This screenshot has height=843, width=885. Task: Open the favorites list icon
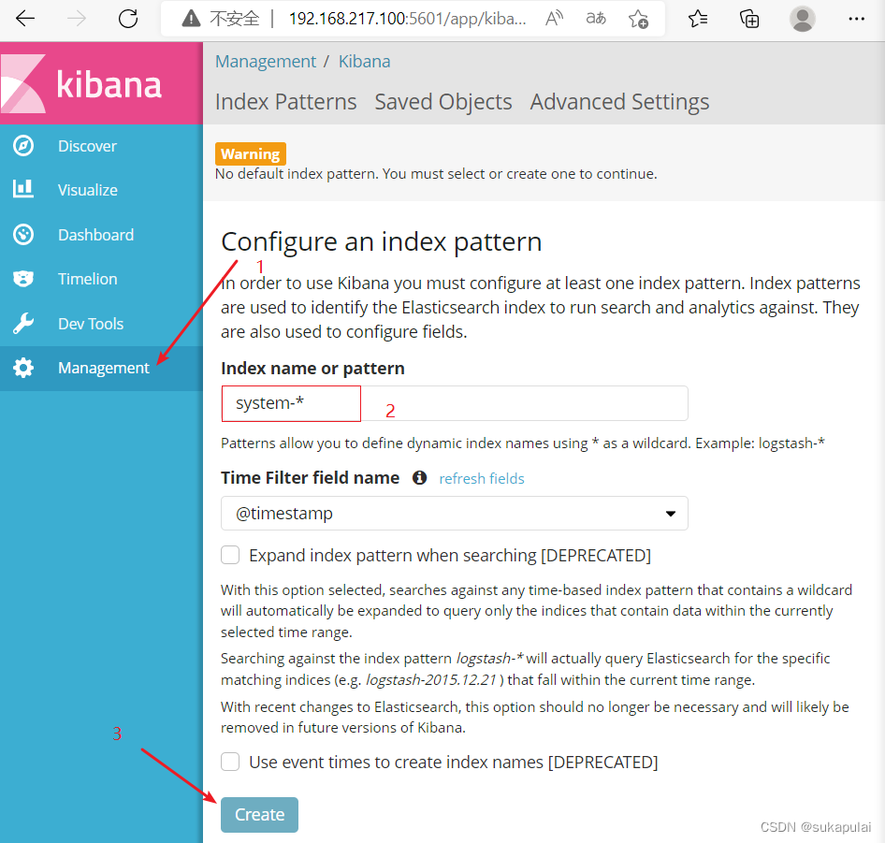[698, 19]
